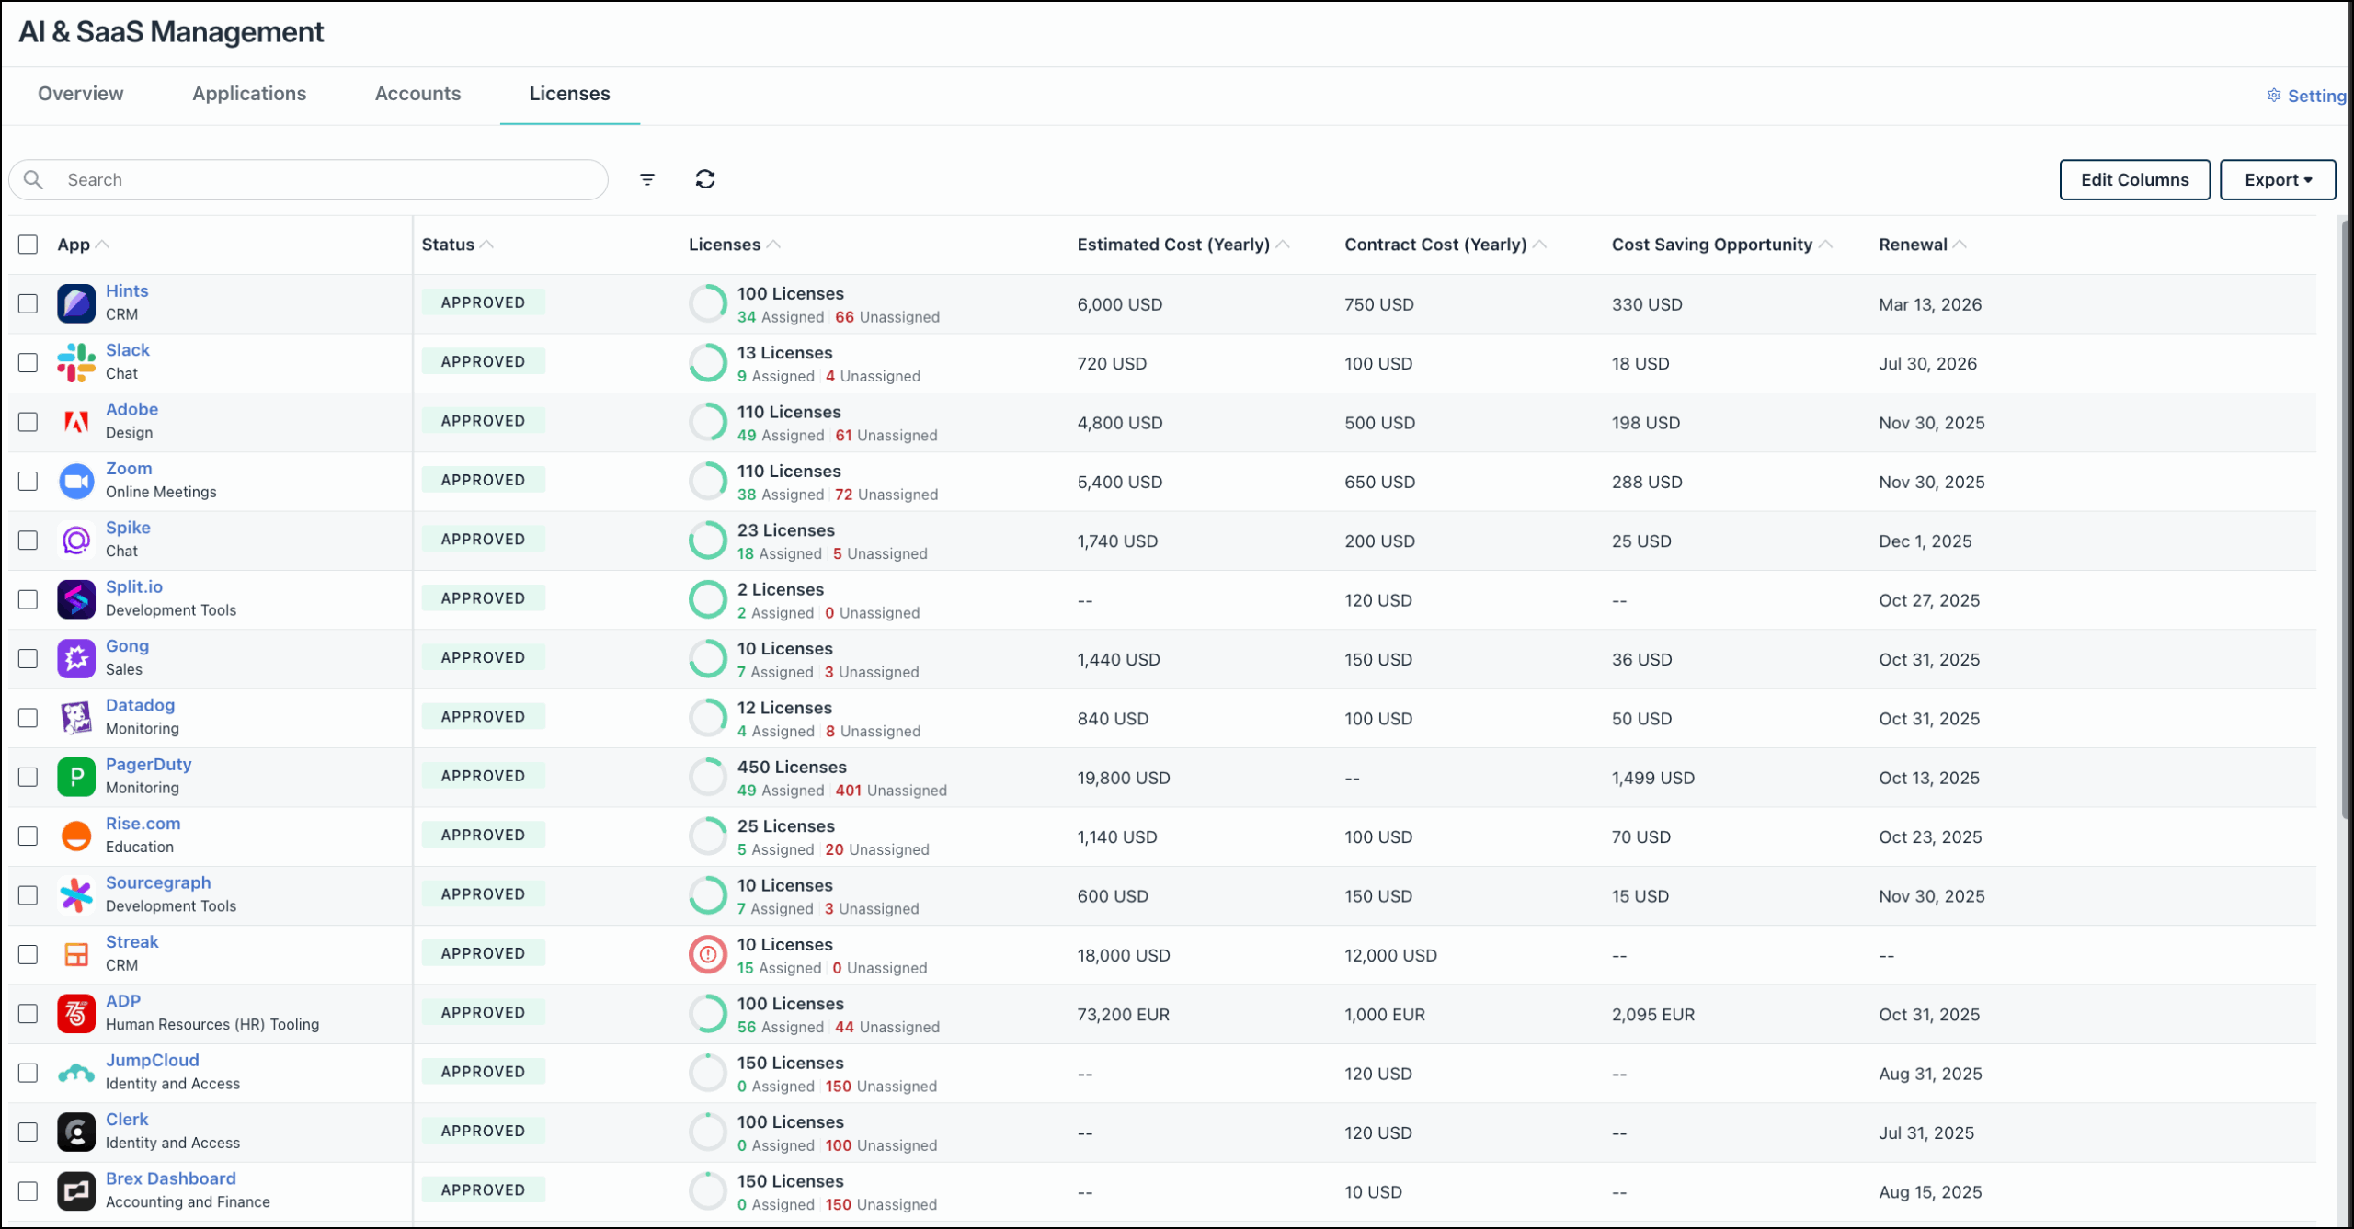This screenshot has height=1229, width=2354.
Task: Open the Export dropdown
Action: tap(2278, 179)
